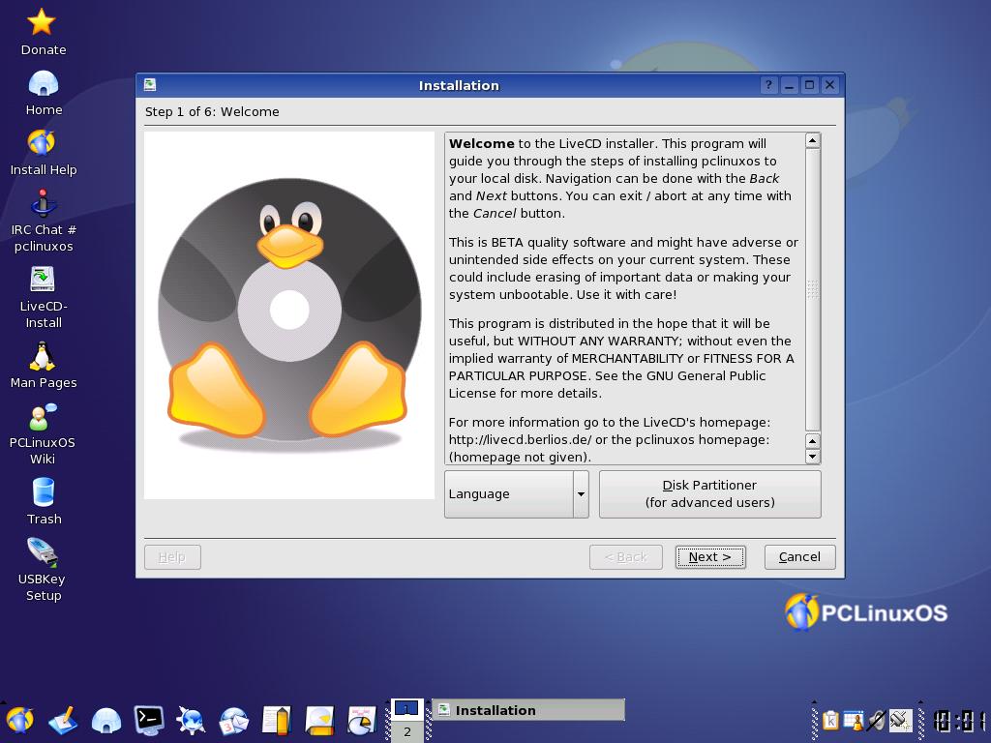Switch to virtual desktop 1 in pager
The height and width of the screenshot is (743, 991).
[407, 709]
